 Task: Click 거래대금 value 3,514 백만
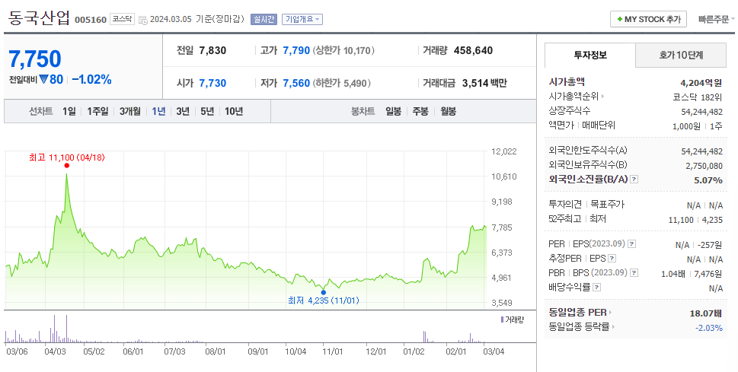[484, 83]
